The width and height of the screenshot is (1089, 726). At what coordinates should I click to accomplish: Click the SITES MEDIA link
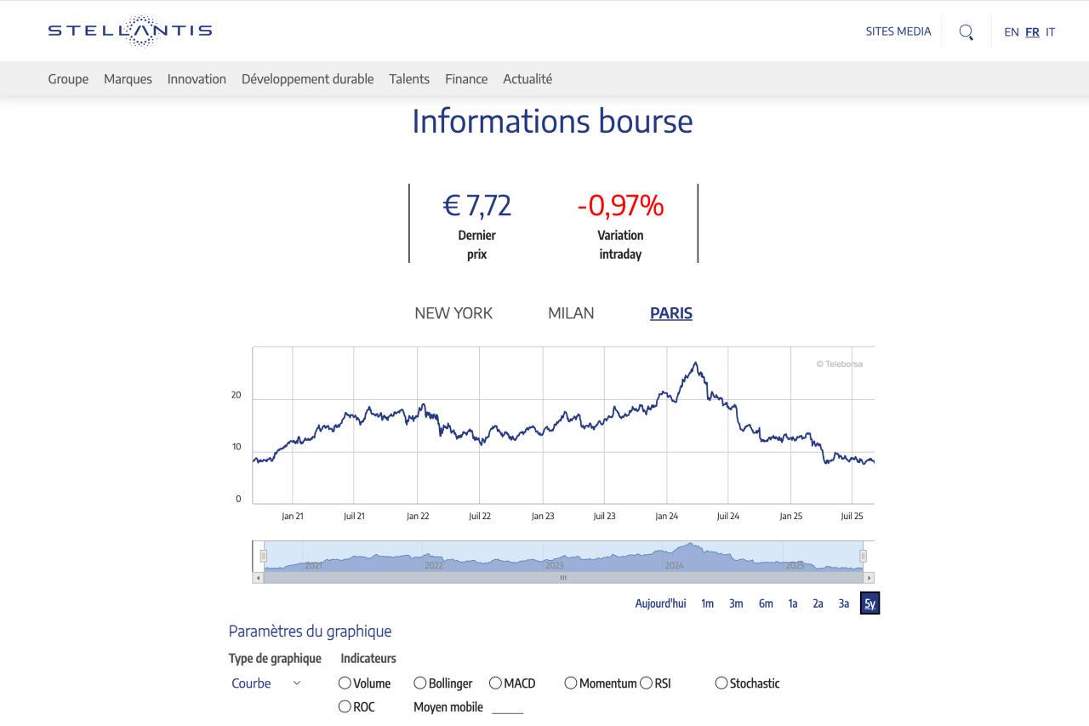[x=898, y=31]
